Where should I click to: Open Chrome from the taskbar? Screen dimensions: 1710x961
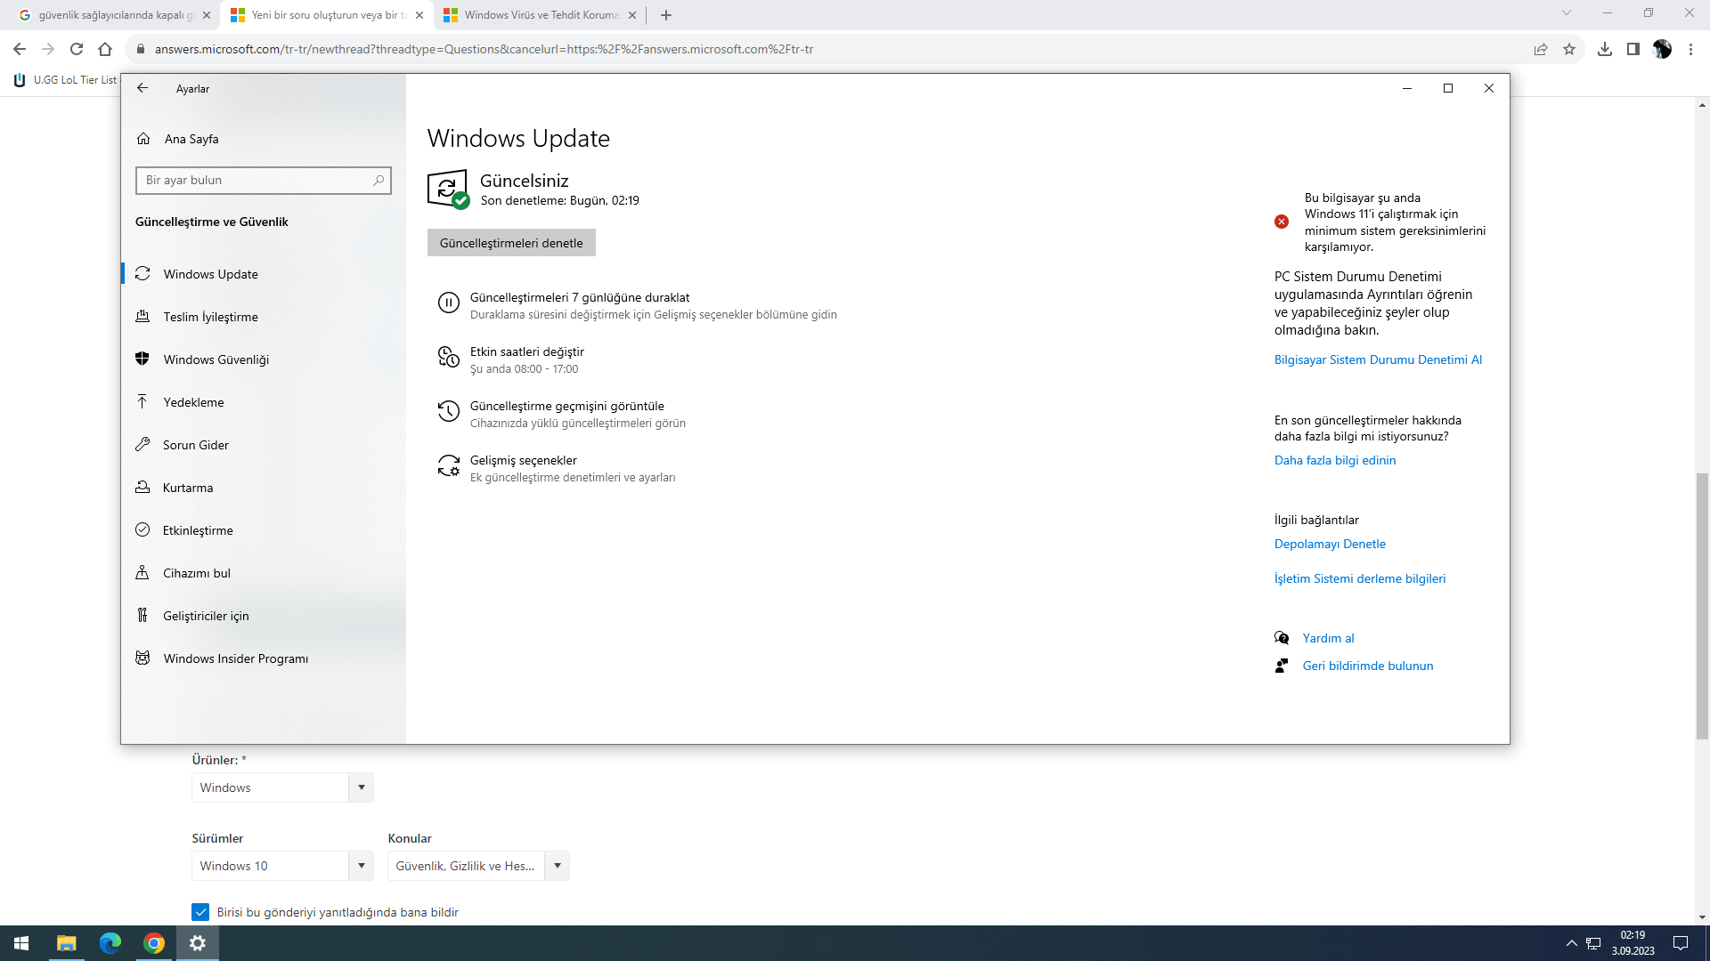(154, 943)
